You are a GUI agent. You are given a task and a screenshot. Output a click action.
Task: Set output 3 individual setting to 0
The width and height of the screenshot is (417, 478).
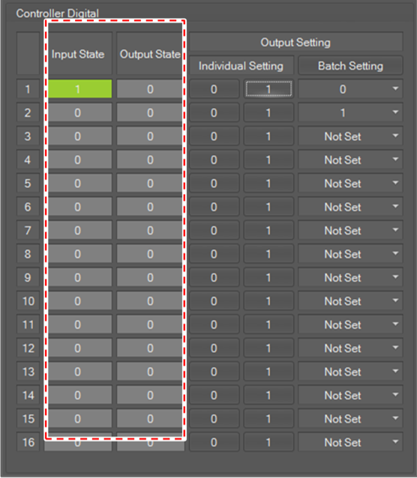point(214,136)
